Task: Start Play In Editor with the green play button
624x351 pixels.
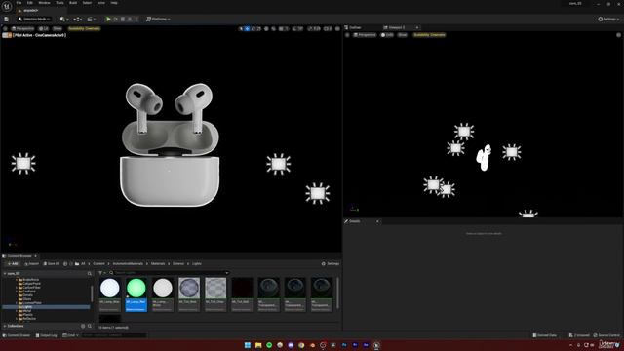Action: [x=108, y=19]
